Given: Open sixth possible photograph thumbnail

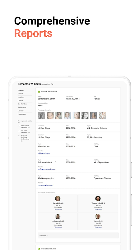Looking at the screenshot, I should pos(85,116).
